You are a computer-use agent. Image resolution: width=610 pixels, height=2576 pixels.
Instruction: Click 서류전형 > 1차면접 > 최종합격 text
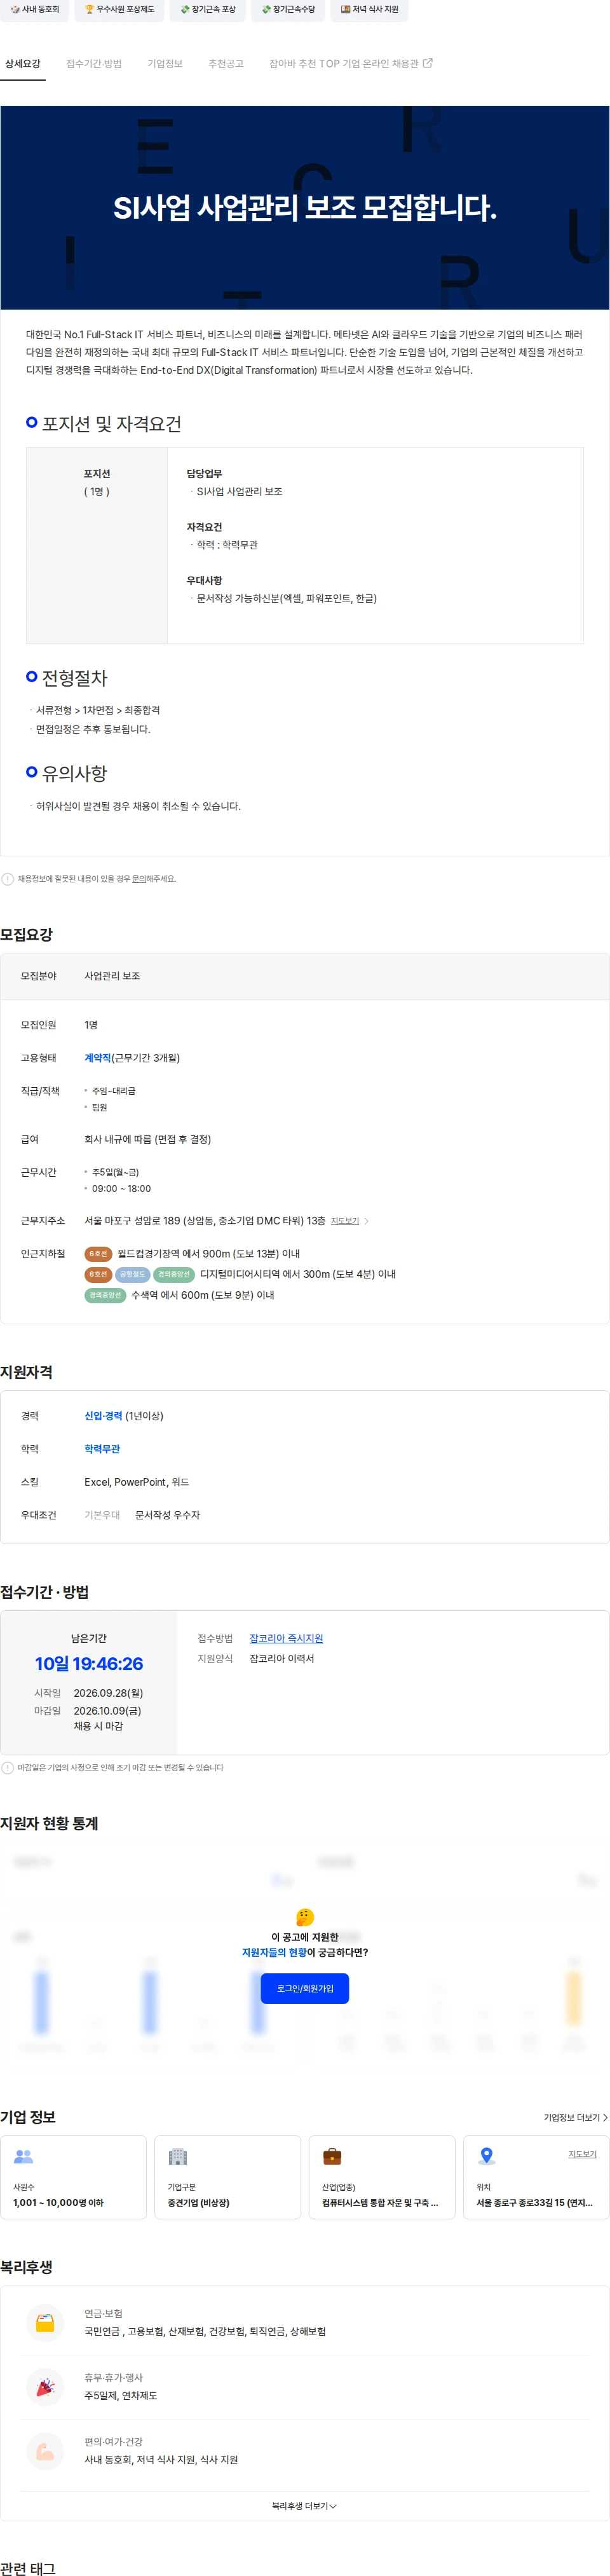[x=98, y=710]
